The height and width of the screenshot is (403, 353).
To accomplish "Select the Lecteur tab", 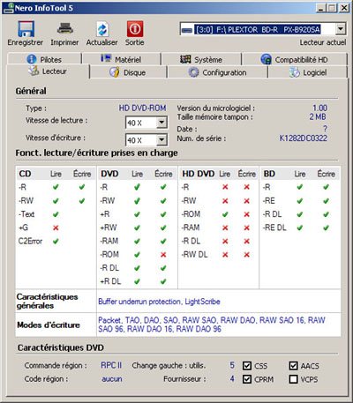I will click(48, 71).
